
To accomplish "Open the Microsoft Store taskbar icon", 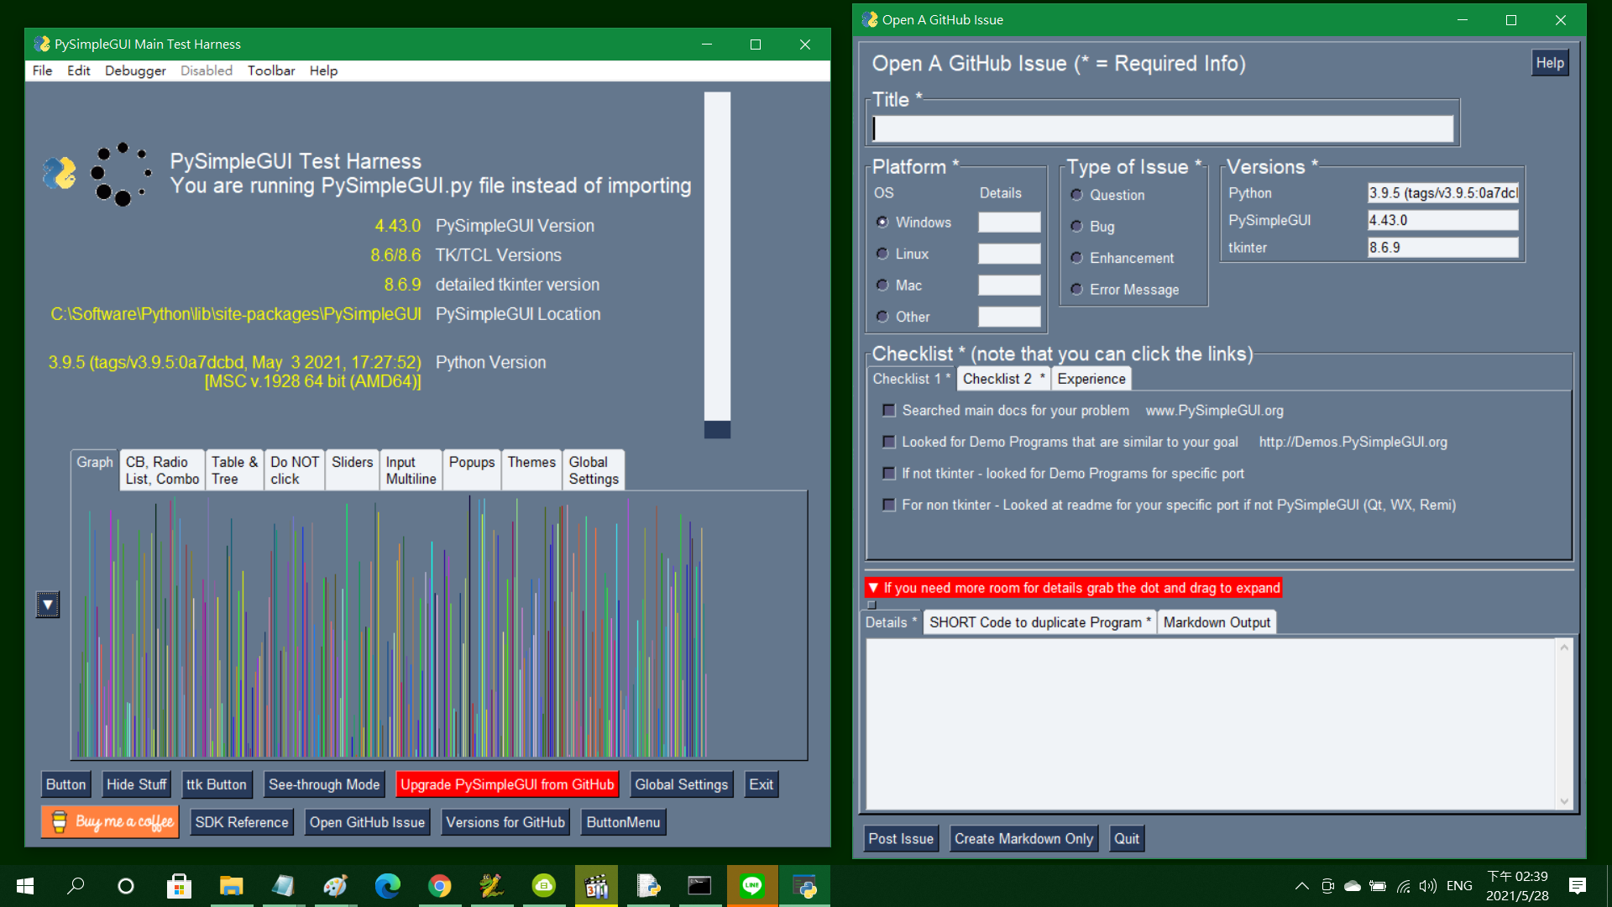I will tap(179, 886).
